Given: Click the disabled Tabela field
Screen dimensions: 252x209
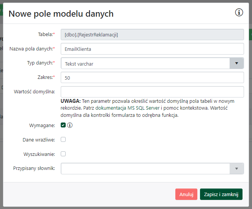Looking at the screenshot, I should (152, 35).
